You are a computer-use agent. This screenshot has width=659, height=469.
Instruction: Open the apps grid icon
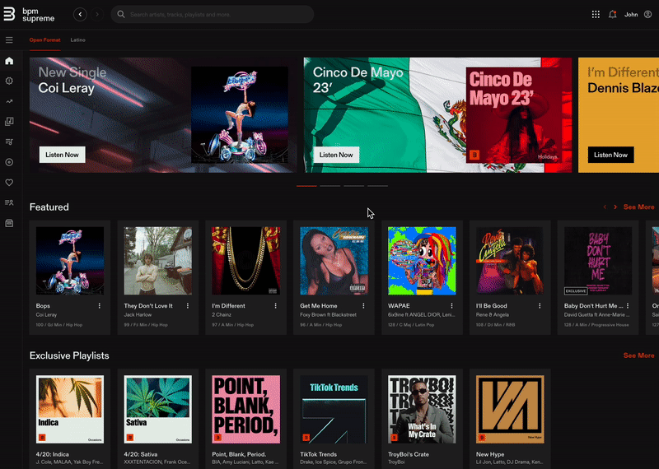[596, 14]
